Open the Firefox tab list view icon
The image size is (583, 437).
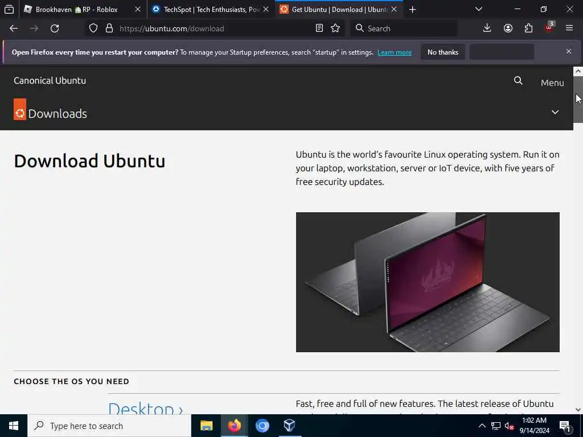coord(9,10)
